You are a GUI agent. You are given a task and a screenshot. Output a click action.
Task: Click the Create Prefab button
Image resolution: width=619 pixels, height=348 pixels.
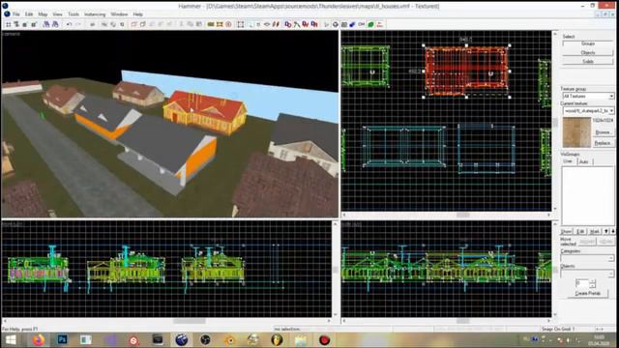click(x=587, y=294)
